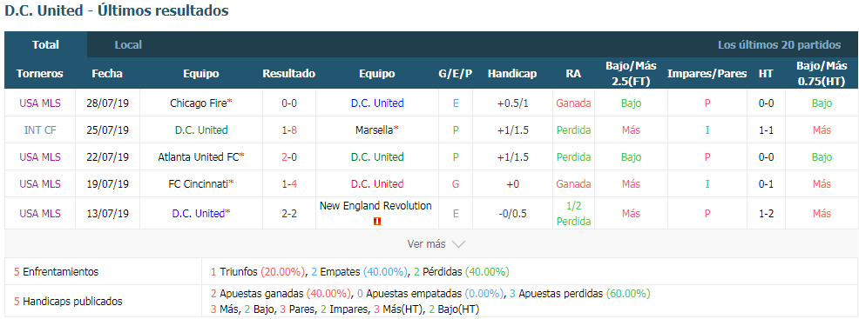
Task: Open the 1-8 result against Marsella
Action: coord(288,130)
